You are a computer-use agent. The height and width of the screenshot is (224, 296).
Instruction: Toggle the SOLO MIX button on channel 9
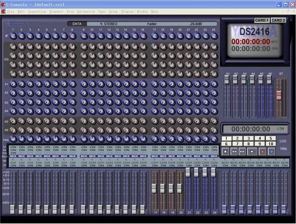84,156
